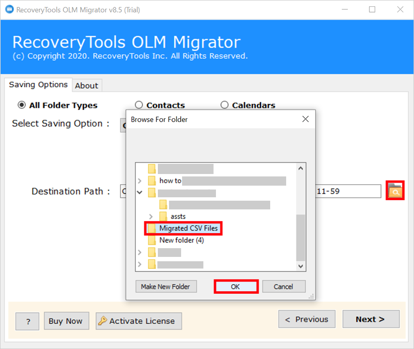Image resolution: width=414 pixels, height=349 pixels.
Task: Maximize the OLM Migrator window
Action: click(x=372, y=10)
